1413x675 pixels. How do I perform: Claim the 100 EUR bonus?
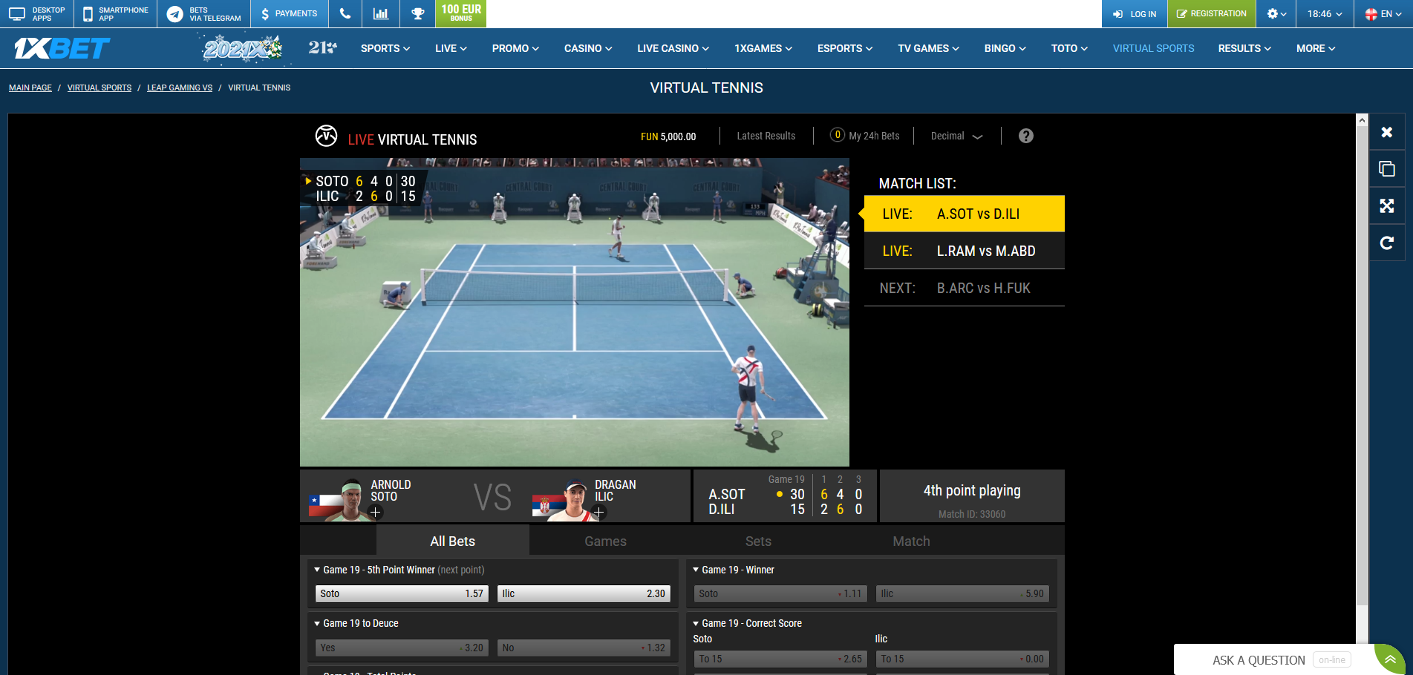pyautogui.click(x=461, y=13)
